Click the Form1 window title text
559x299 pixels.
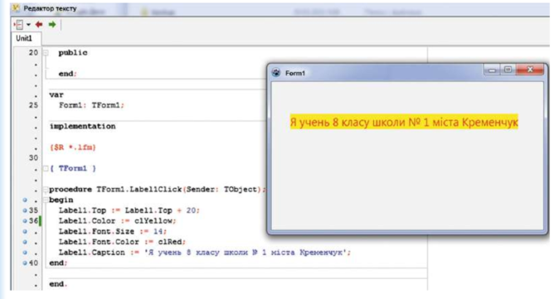295,73
